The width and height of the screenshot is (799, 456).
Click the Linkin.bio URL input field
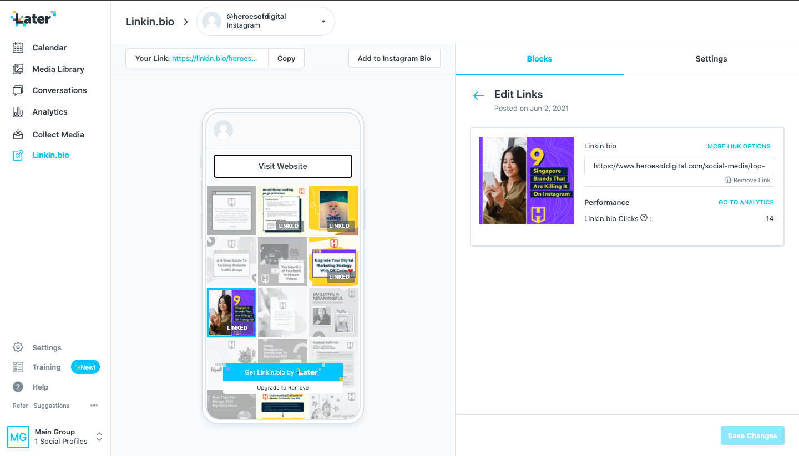[x=678, y=166]
